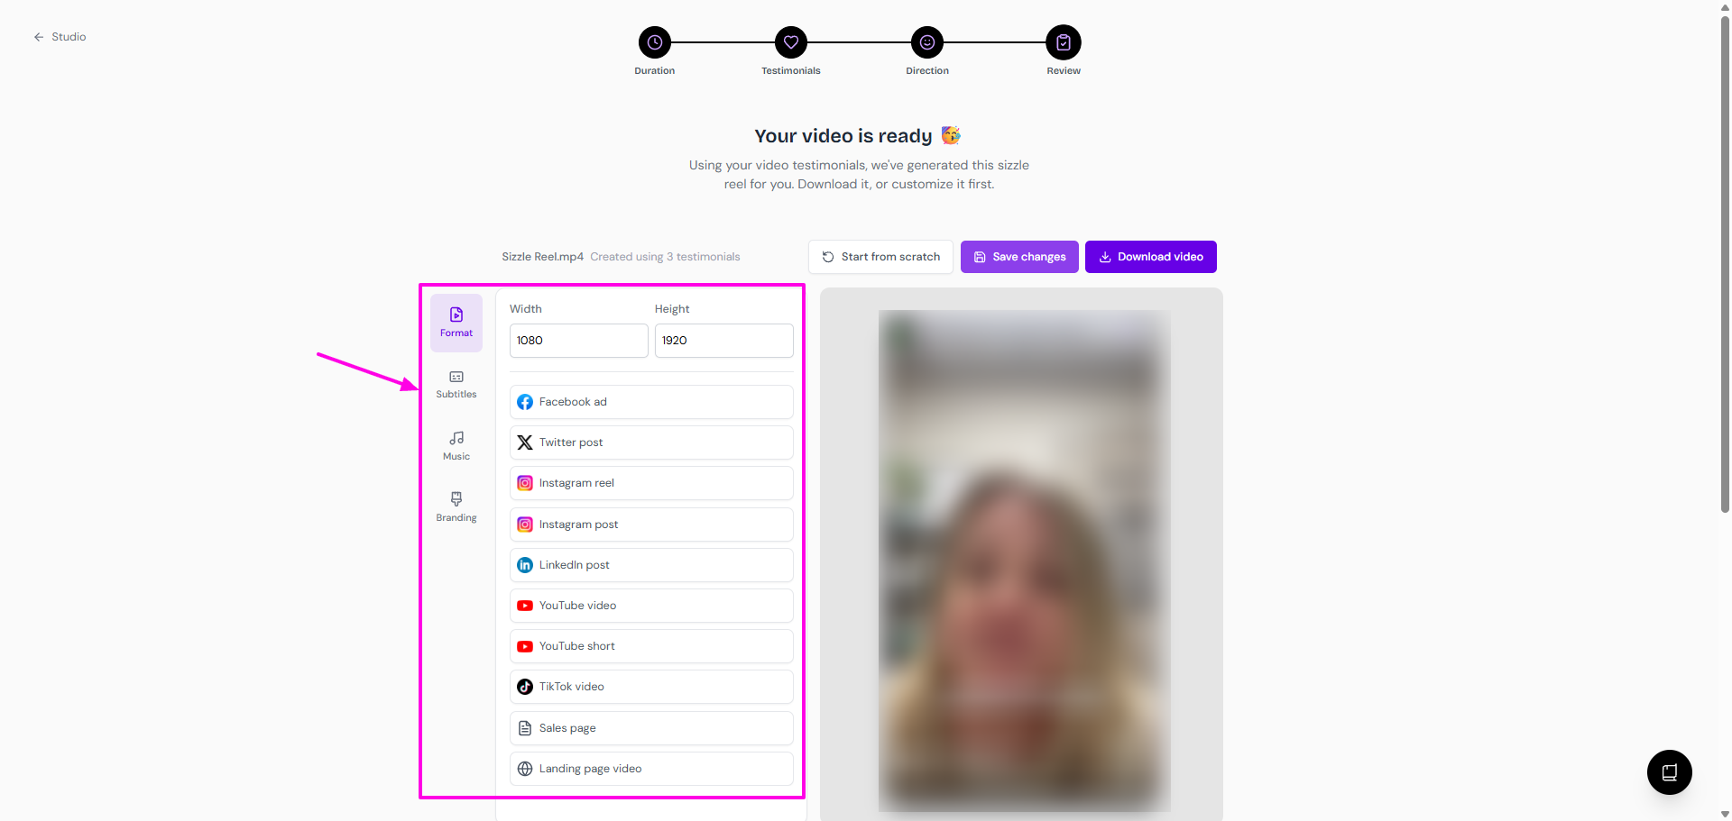The height and width of the screenshot is (821, 1732).
Task: Choose the LinkedIn post format
Action: pos(651,565)
